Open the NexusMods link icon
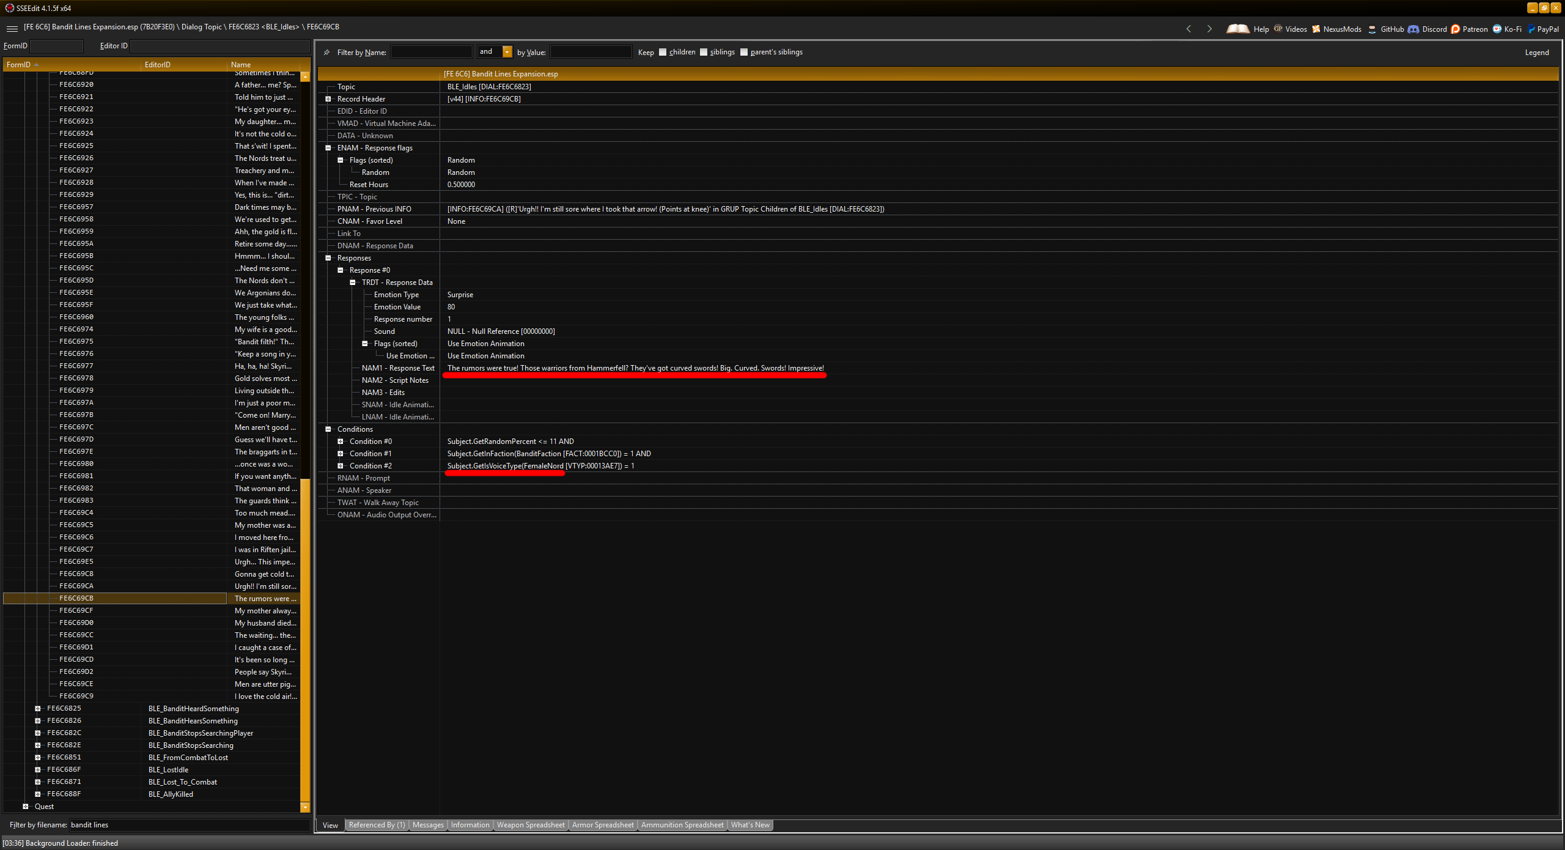 [x=1316, y=29]
